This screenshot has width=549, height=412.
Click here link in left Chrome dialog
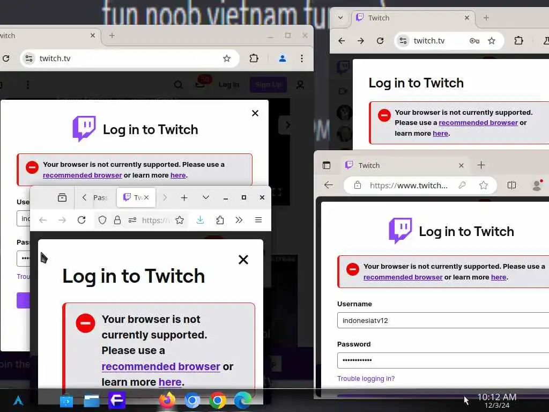[x=178, y=175]
